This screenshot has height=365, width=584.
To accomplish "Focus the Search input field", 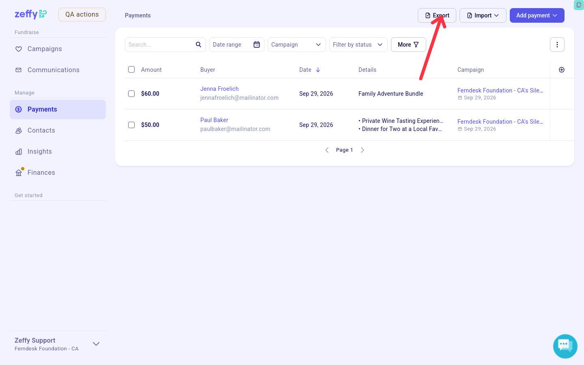I will pyautogui.click(x=165, y=45).
